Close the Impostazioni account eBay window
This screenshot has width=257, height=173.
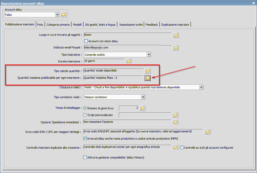(253, 3)
